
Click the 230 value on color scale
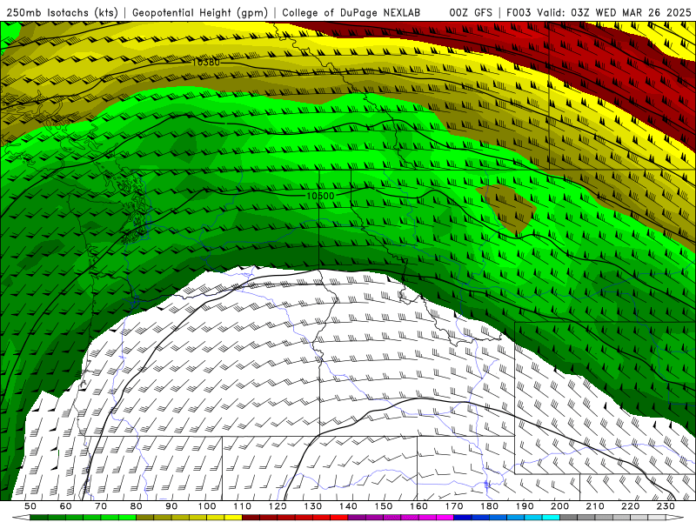click(666, 506)
